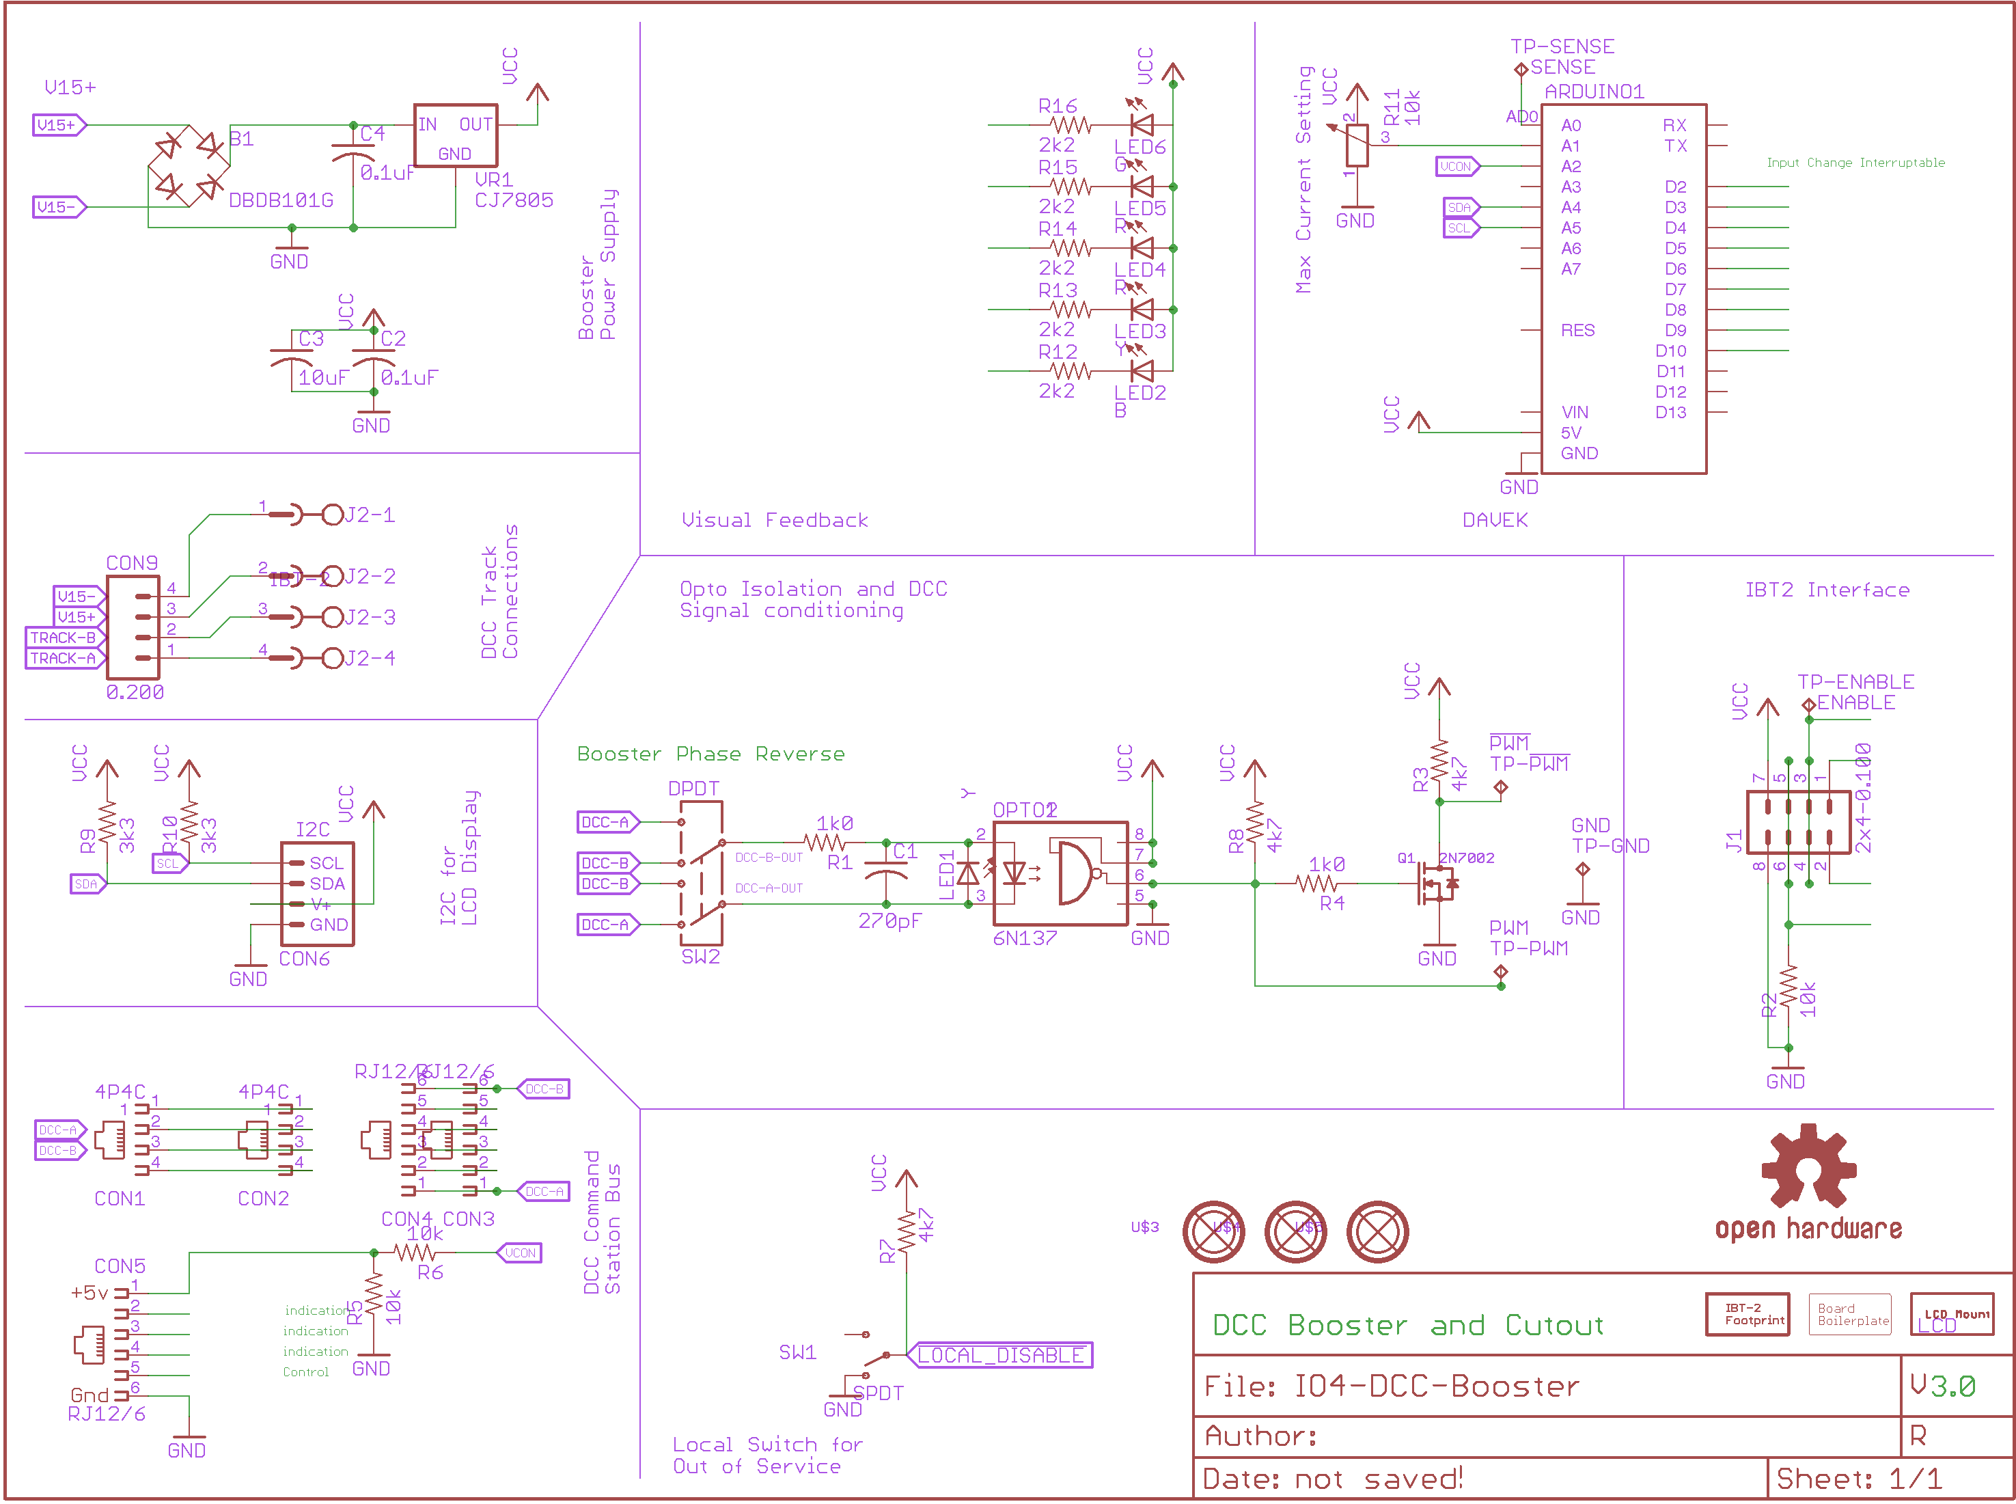Click the V15+ net label flag
The width and height of the screenshot is (2016, 1504).
59,125
